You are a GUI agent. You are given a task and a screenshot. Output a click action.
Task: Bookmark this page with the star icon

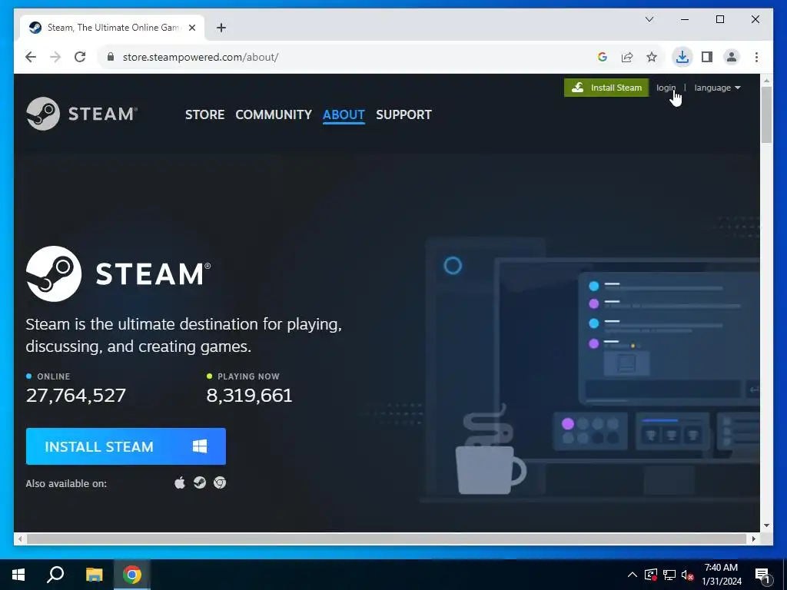pos(652,57)
